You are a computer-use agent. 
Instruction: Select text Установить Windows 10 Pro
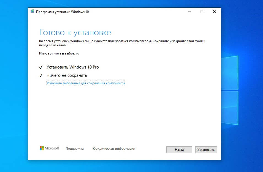[x=73, y=67]
